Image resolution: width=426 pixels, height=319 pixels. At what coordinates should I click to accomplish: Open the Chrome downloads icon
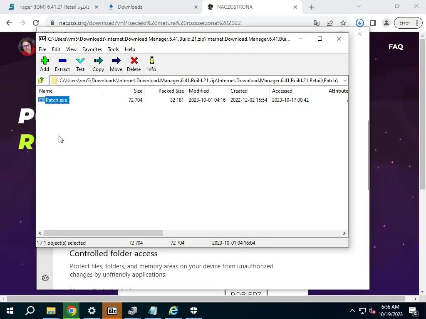coord(360,23)
